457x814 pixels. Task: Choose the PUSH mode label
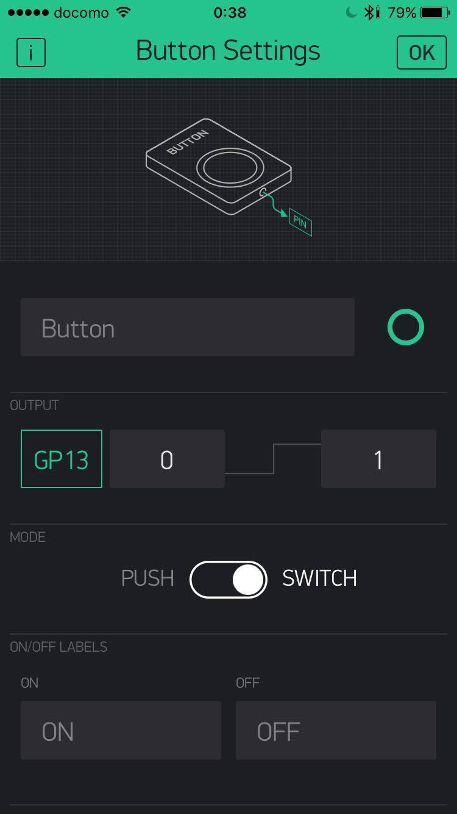[147, 578]
